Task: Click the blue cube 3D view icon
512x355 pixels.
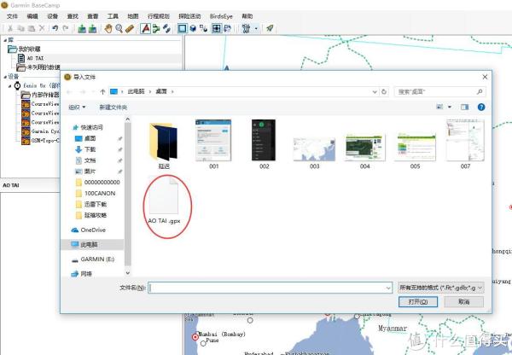Action: click(x=193, y=28)
